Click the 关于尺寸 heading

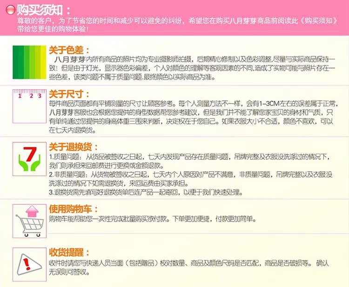69,94
